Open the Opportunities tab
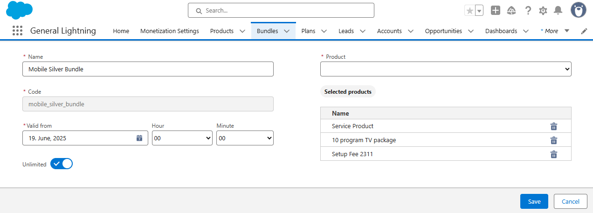Viewport: 593px width, 213px height. pyautogui.click(x=443, y=31)
